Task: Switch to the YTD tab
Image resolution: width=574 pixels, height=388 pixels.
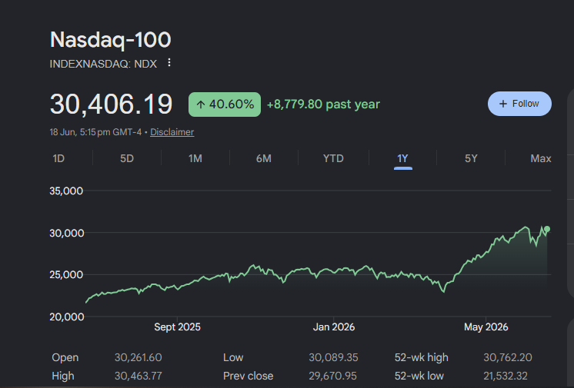Action: coord(333,158)
